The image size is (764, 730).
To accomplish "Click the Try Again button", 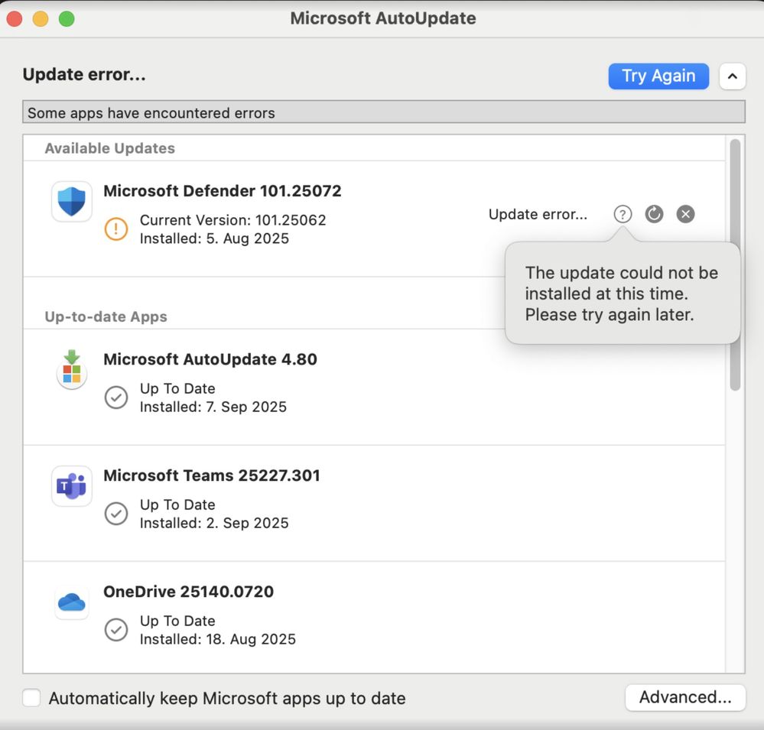I will click(x=658, y=76).
